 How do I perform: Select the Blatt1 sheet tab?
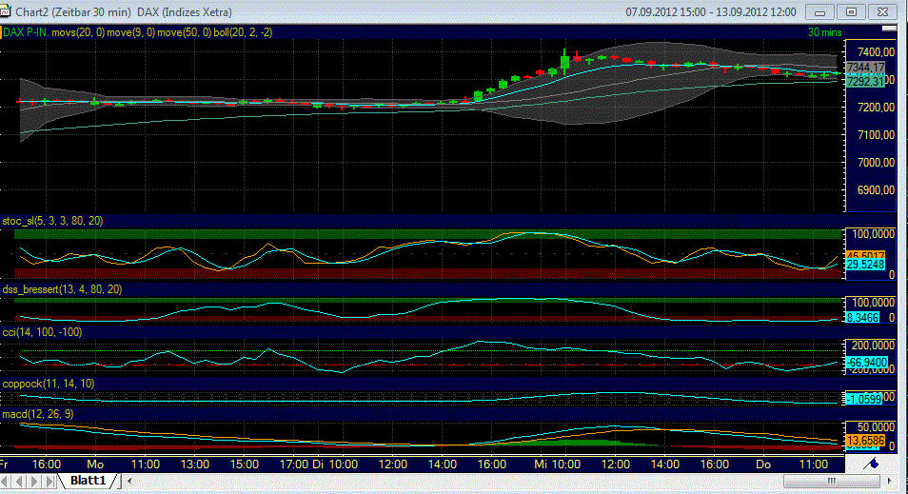pyautogui.click(x=88, y=481)
